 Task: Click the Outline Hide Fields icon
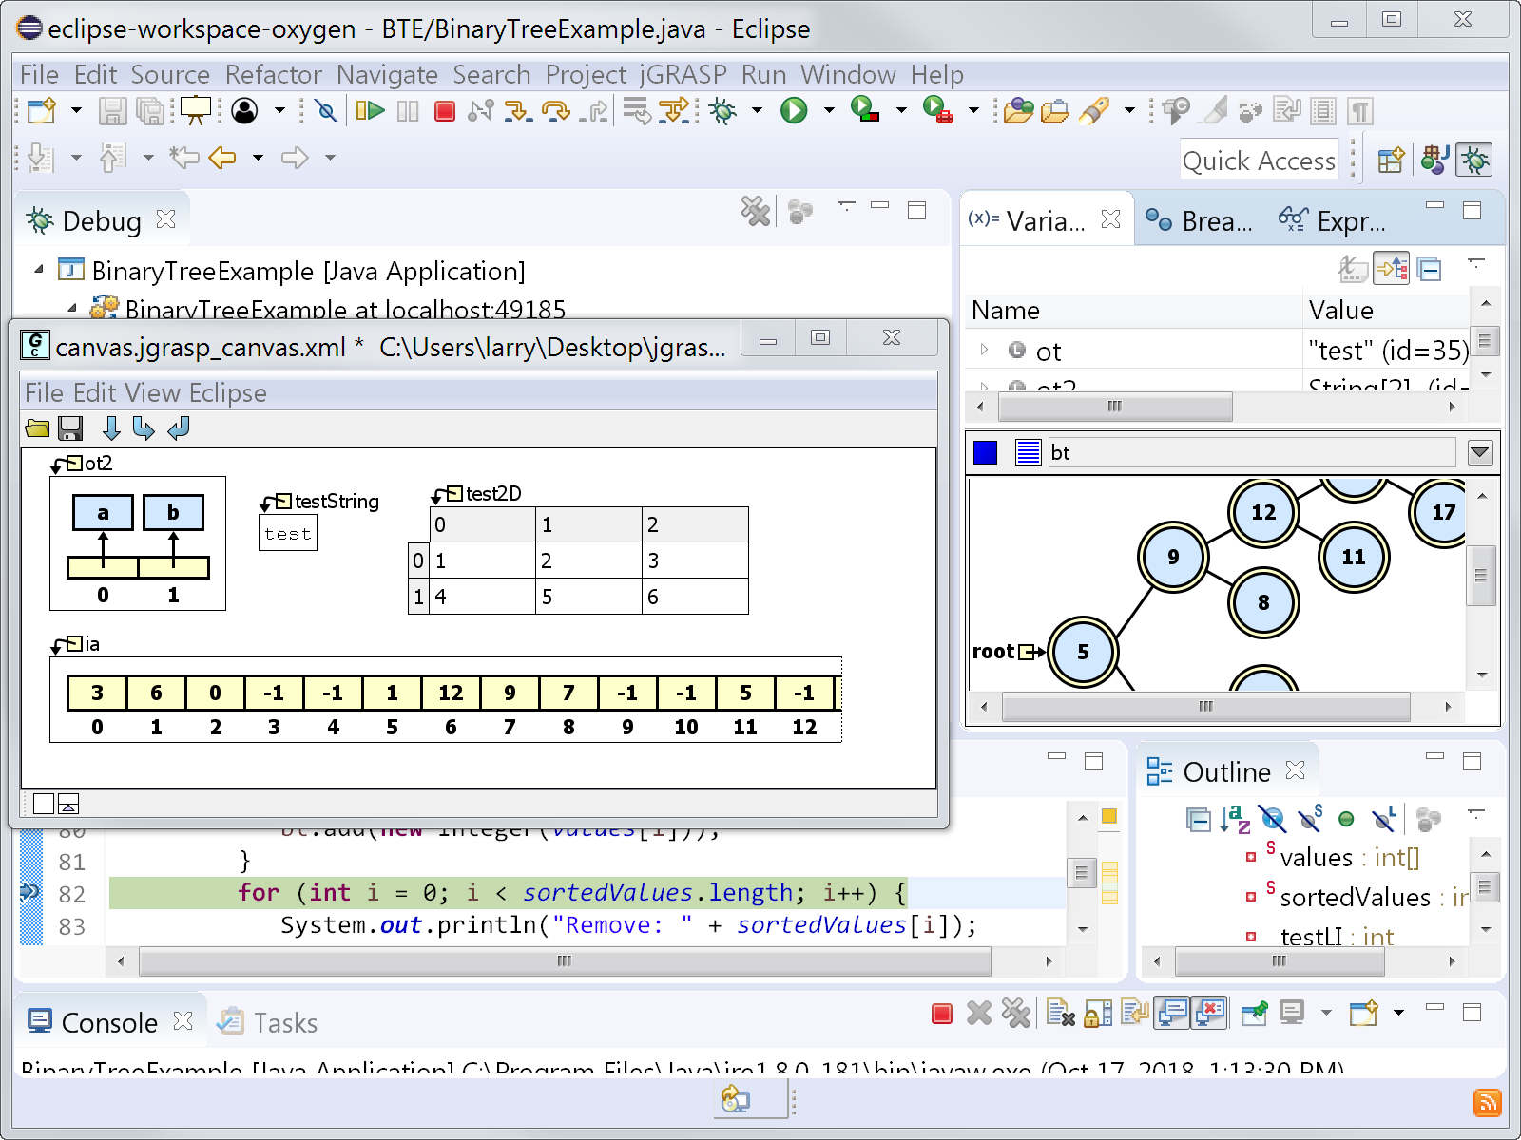[1273, 818]
